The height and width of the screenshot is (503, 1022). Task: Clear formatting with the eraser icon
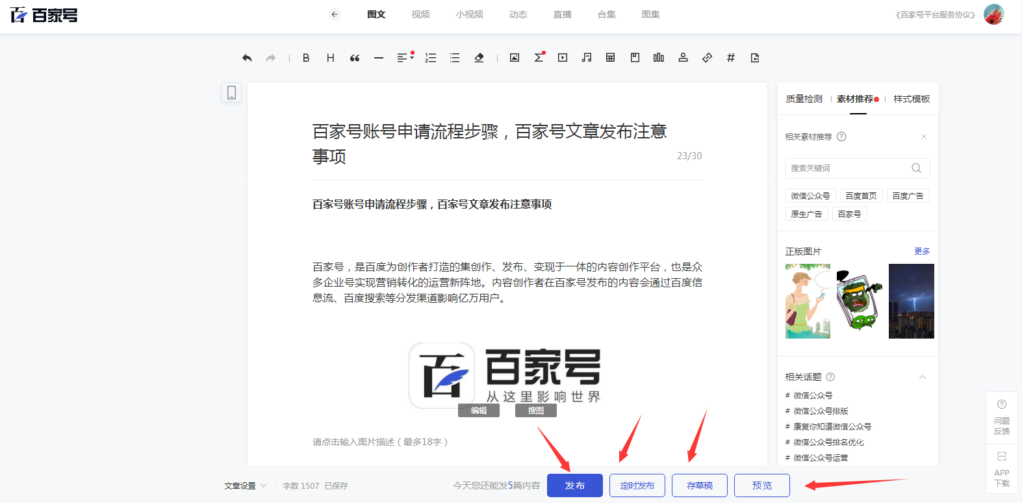(x=479, y=58)
